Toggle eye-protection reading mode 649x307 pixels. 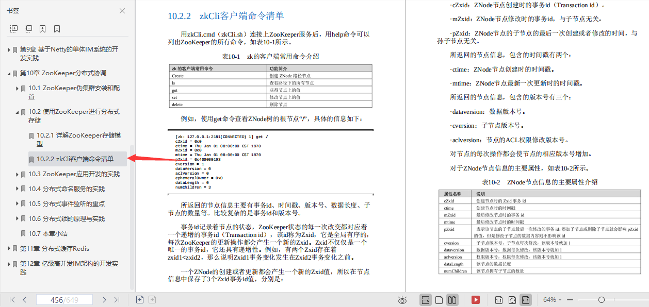coord(402,299)
